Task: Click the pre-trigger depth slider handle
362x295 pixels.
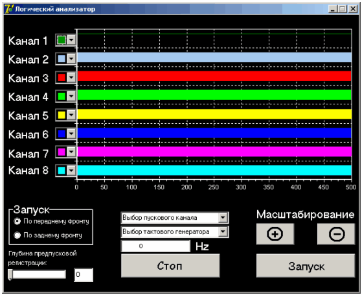Action: coord(10,274)
